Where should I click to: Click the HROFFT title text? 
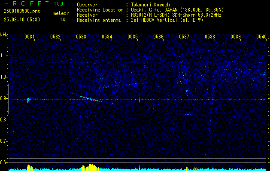pos(27,3)
